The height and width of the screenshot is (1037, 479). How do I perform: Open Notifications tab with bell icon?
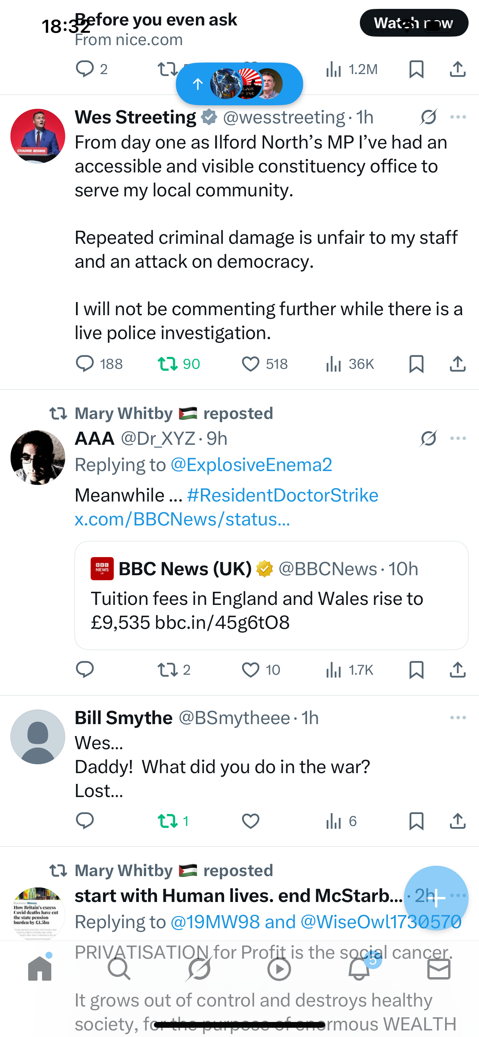tap(359, 969)
